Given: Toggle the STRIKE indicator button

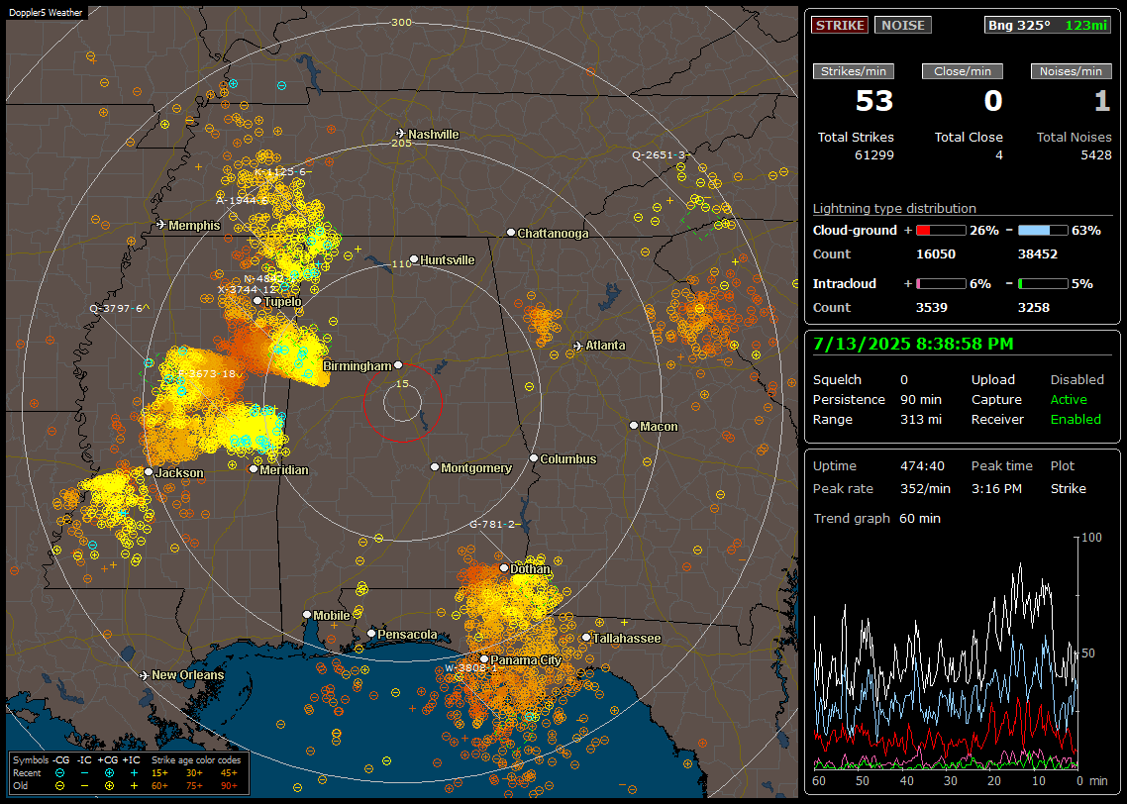Looking at the screenshot, I should tap(840, 25).
